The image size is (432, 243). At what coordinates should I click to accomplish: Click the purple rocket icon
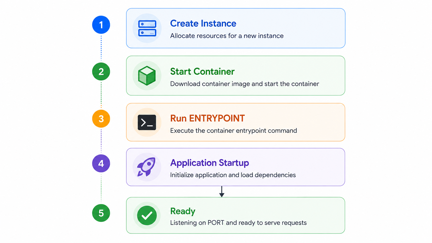click(146, 167)
